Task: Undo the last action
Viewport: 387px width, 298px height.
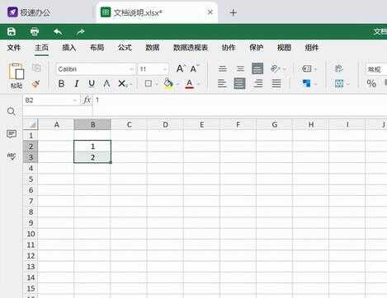Action: click(x=58, y=32)
